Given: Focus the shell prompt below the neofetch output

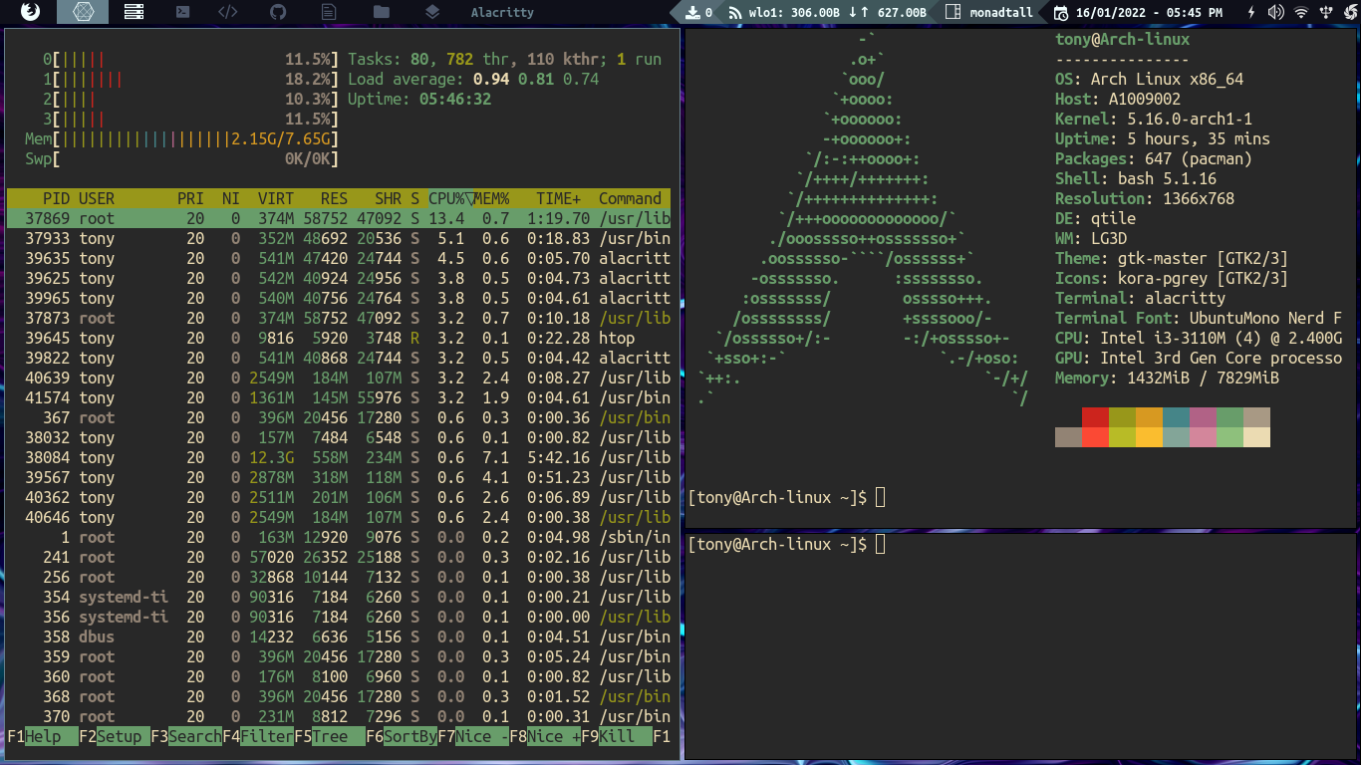Looking at the screenshot, I should coord(786,497).
